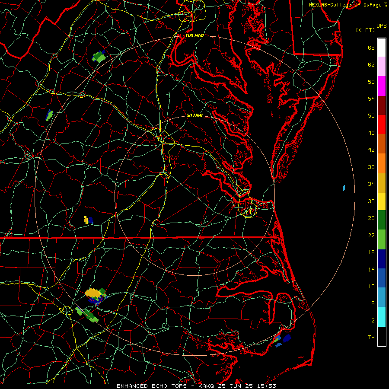The width and height of the screenshot is (389, 389).
Task: Click the legend value '18'
Action: pos(371,252)
